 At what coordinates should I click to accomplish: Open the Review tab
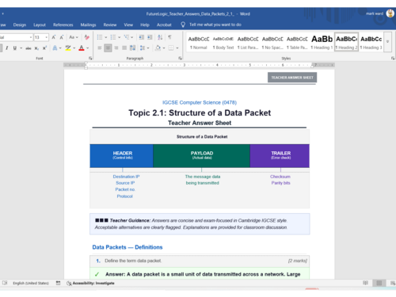pos(110,25)
